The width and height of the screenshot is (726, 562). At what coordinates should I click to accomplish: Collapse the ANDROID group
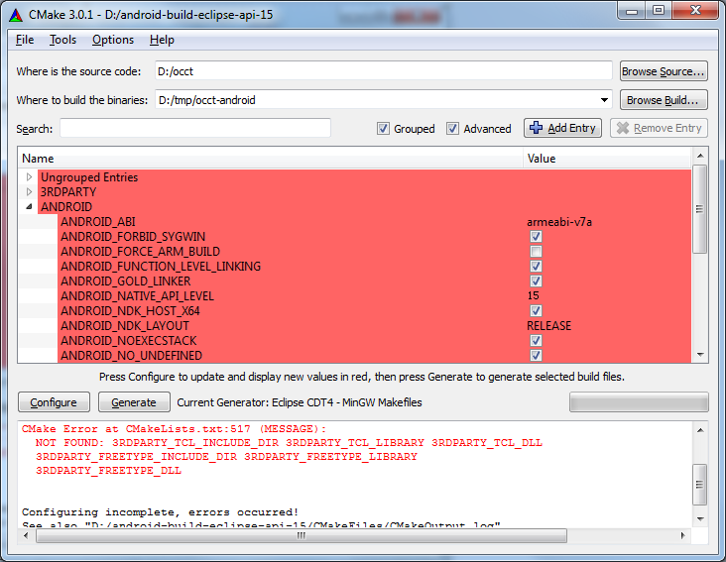[30, 207]
